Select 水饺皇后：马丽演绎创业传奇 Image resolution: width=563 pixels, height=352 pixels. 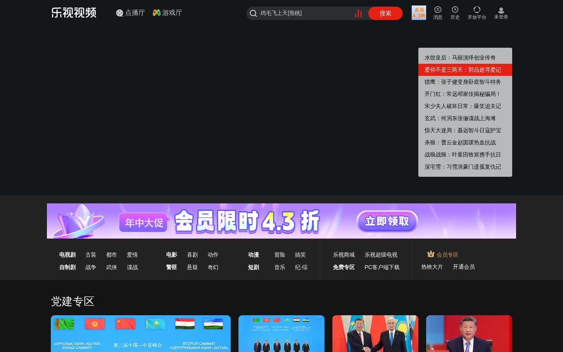tap(465, 57)
